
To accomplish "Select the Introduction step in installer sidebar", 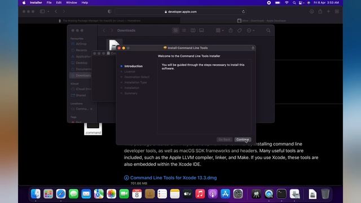I will 133,66.
